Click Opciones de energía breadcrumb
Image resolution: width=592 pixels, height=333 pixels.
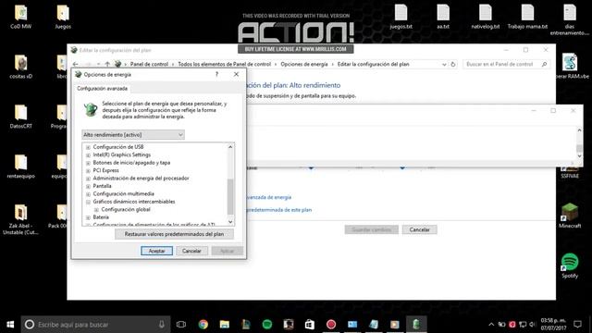coord(304,64)
